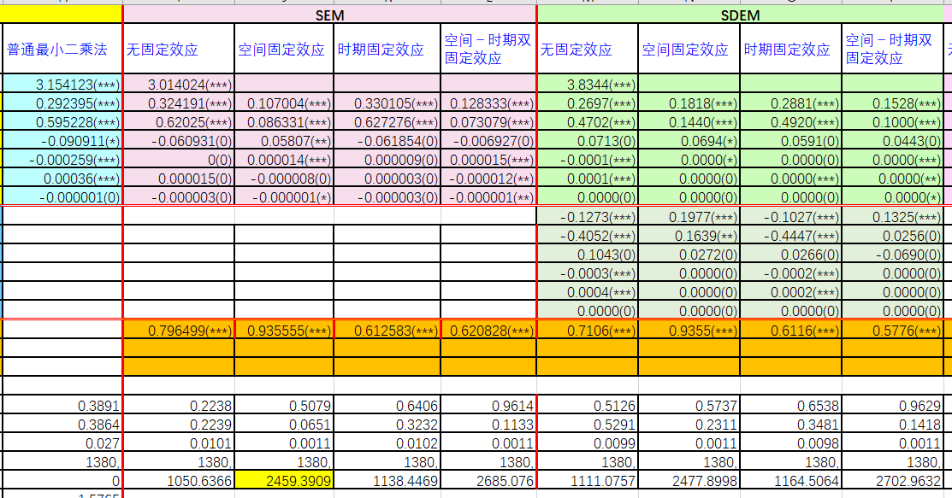Select the cell with value 0.0099
Image resolution: width=952 pixels, height=498 pixels.
(588, 442)
